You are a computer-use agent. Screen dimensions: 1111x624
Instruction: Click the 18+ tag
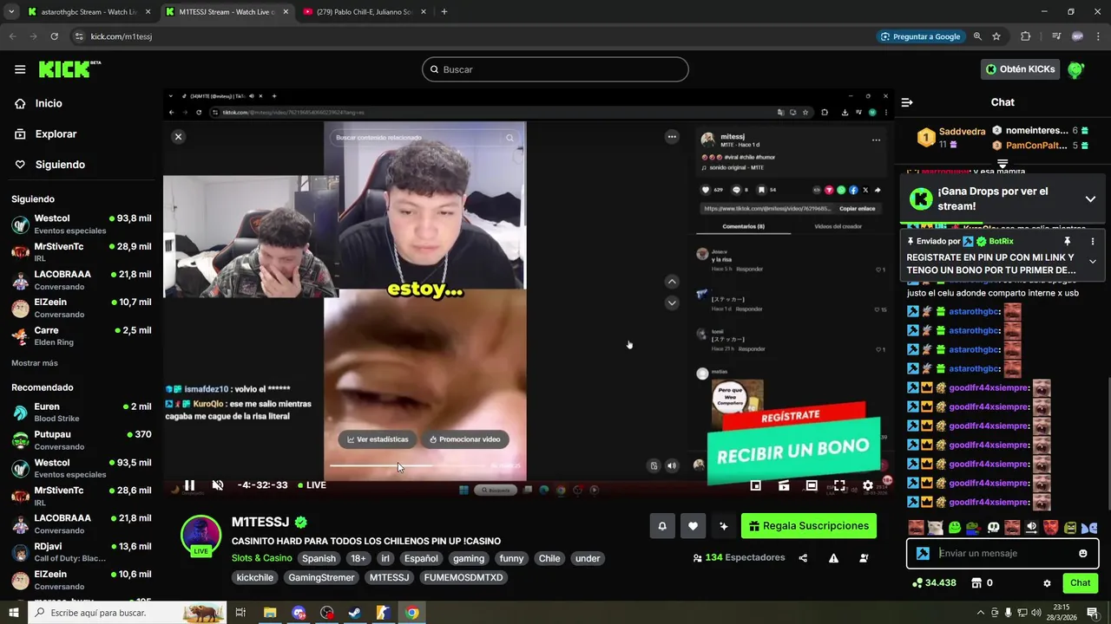click(358, 558)
